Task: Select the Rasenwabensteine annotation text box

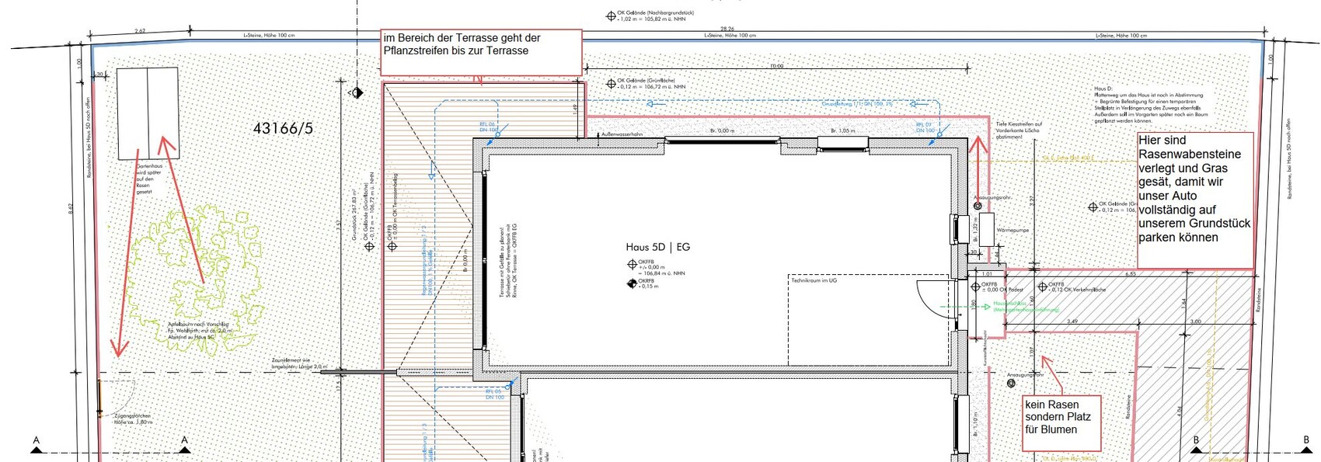Action: 1195,200
